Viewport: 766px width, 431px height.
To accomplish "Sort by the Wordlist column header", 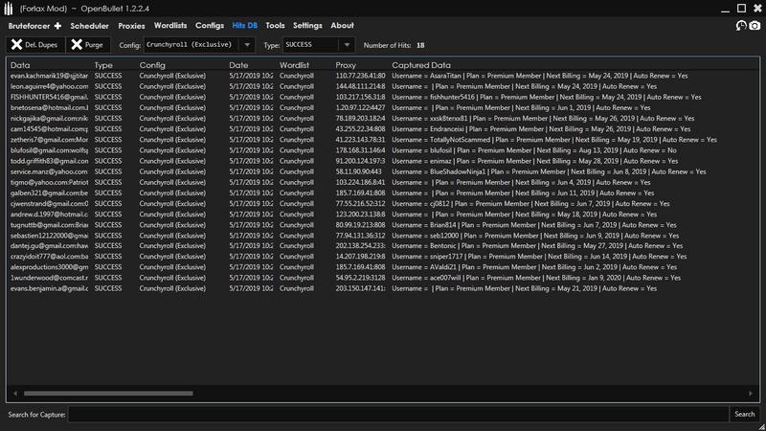I will [x=294, y=65].
